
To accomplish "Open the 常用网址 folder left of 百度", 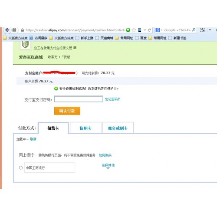I will click(124, 38).
